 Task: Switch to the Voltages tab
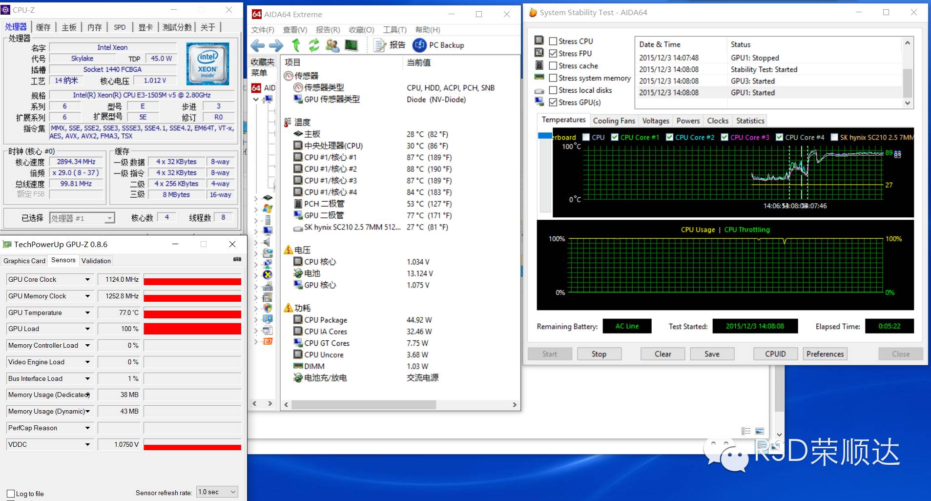[656, 121]
